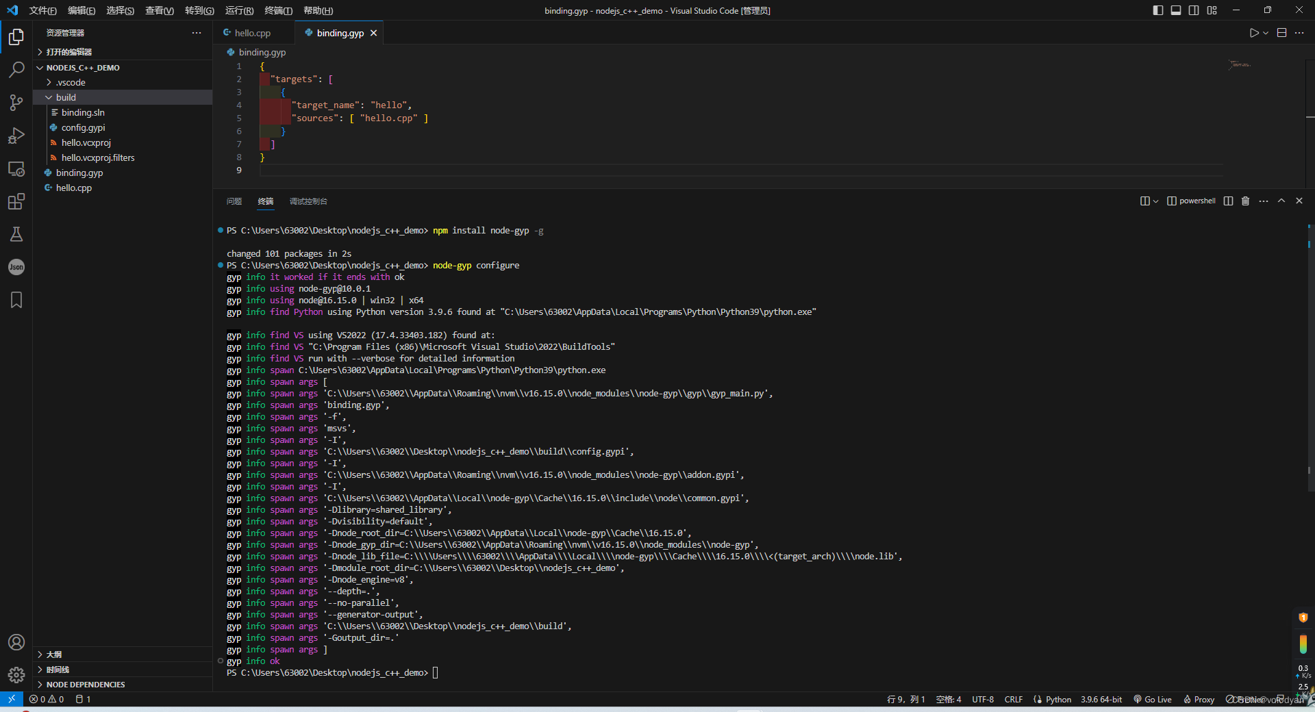Image resolution: width=1315 pixels, height=712 pixels.
Task: Toggle secondary side bar layout icon
Action: 1194,10
